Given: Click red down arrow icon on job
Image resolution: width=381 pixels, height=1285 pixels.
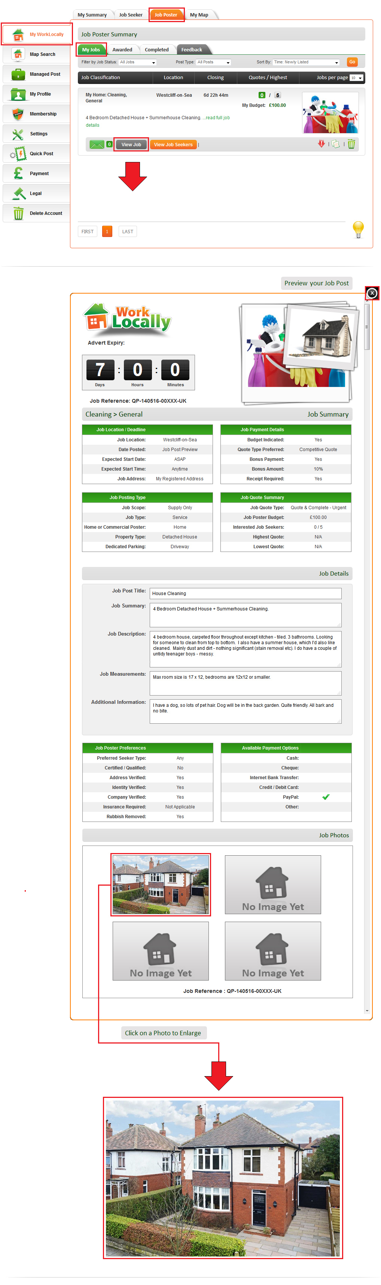Looking at the screenshot, I should coord(321,144).
